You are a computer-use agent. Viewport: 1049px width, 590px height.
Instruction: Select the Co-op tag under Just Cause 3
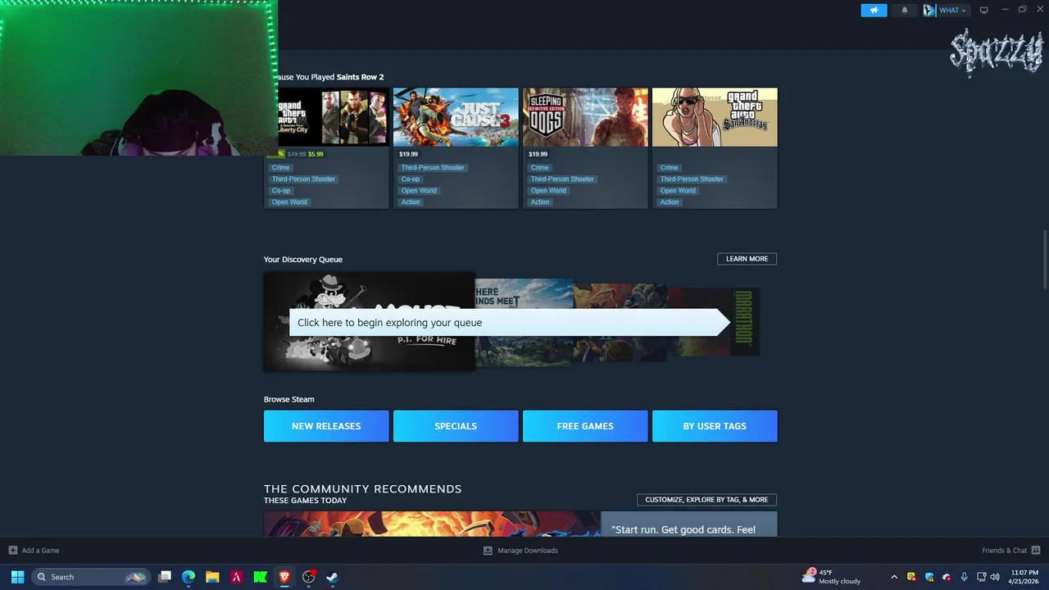(411, 179)
